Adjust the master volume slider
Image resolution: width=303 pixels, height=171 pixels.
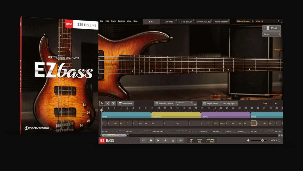pos(259,140)
